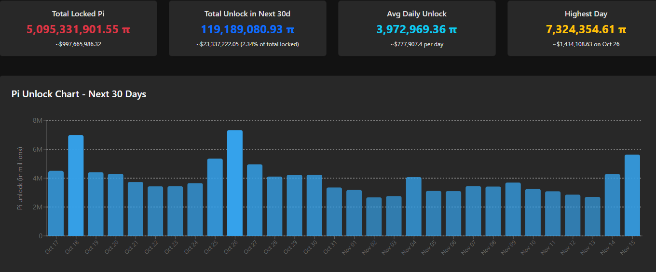Select the Oct 27 bar
Screen dimensions: 656x272
click(x=255, y=200)
